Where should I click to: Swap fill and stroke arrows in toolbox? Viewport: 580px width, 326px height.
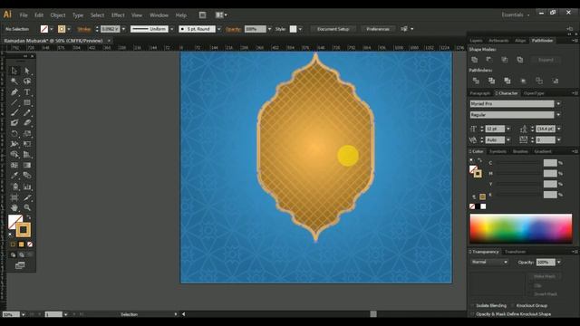28,217
